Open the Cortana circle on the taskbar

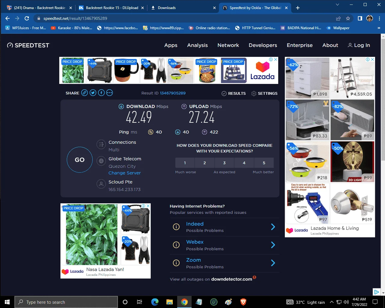(x=125, y=302)
